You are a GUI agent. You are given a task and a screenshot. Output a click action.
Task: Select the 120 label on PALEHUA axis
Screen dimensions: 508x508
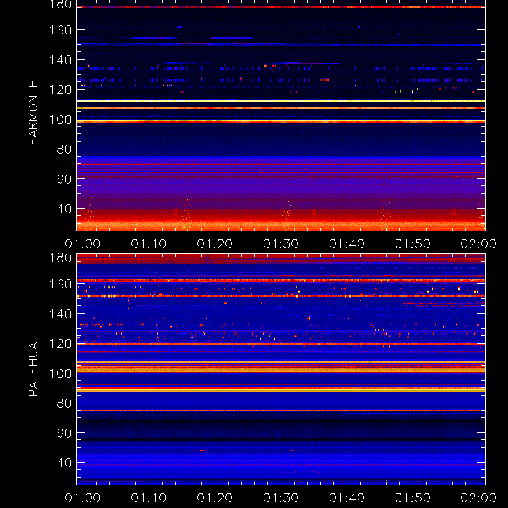pos(60,344)
